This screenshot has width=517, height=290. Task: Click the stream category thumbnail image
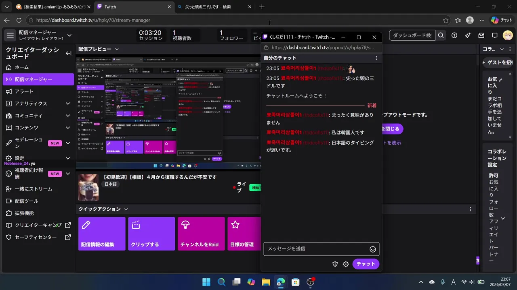88,187
